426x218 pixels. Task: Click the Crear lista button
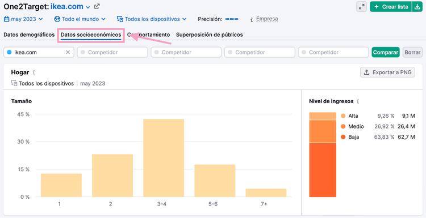(391, 7)
